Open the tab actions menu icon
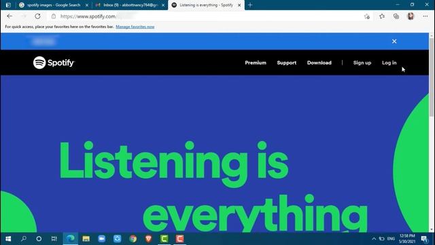 pyautogui.click(x=8, y=5)
